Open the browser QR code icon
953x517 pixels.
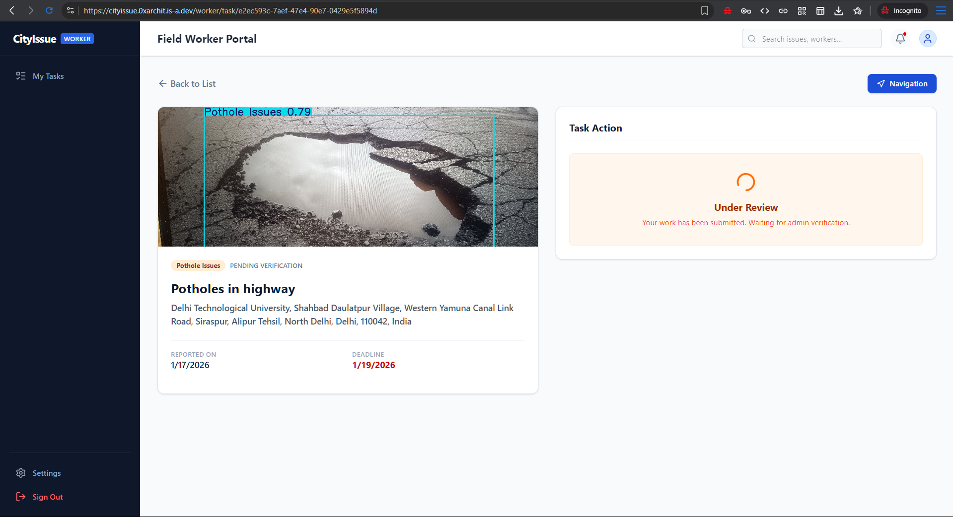point(802,10)
